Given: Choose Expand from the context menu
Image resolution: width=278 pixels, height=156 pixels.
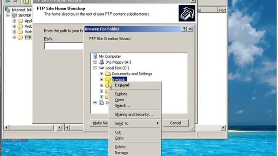Looking at the screenshot, I should point(135,85).
